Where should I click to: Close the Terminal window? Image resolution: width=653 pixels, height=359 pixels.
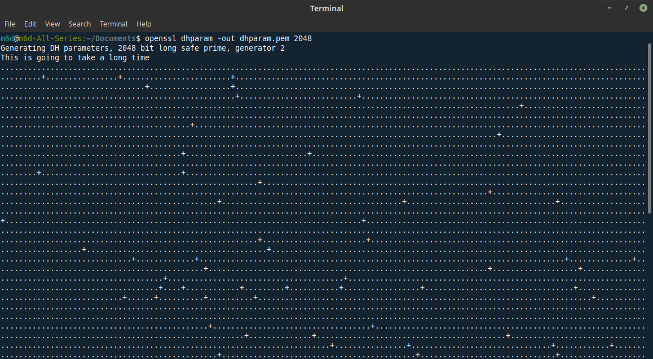tap(643, 8)
